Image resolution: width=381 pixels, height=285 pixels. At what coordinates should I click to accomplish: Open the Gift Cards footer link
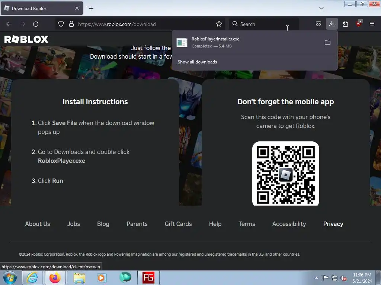point(178,224)
